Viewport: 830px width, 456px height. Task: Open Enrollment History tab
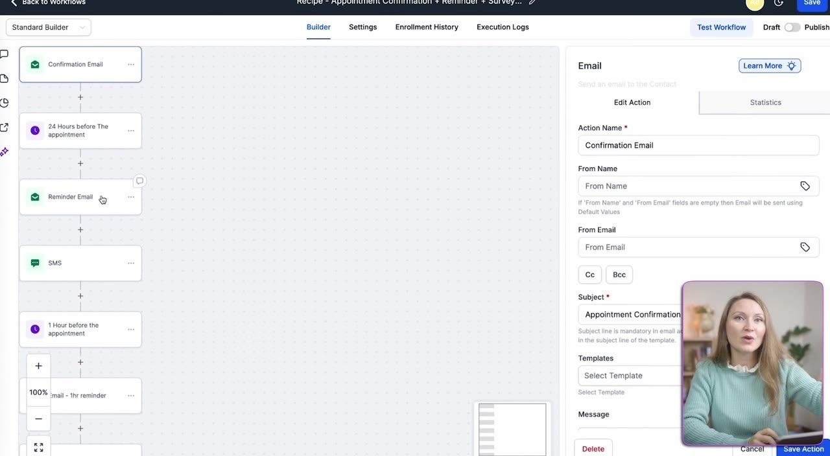click(x=427, y=27)
